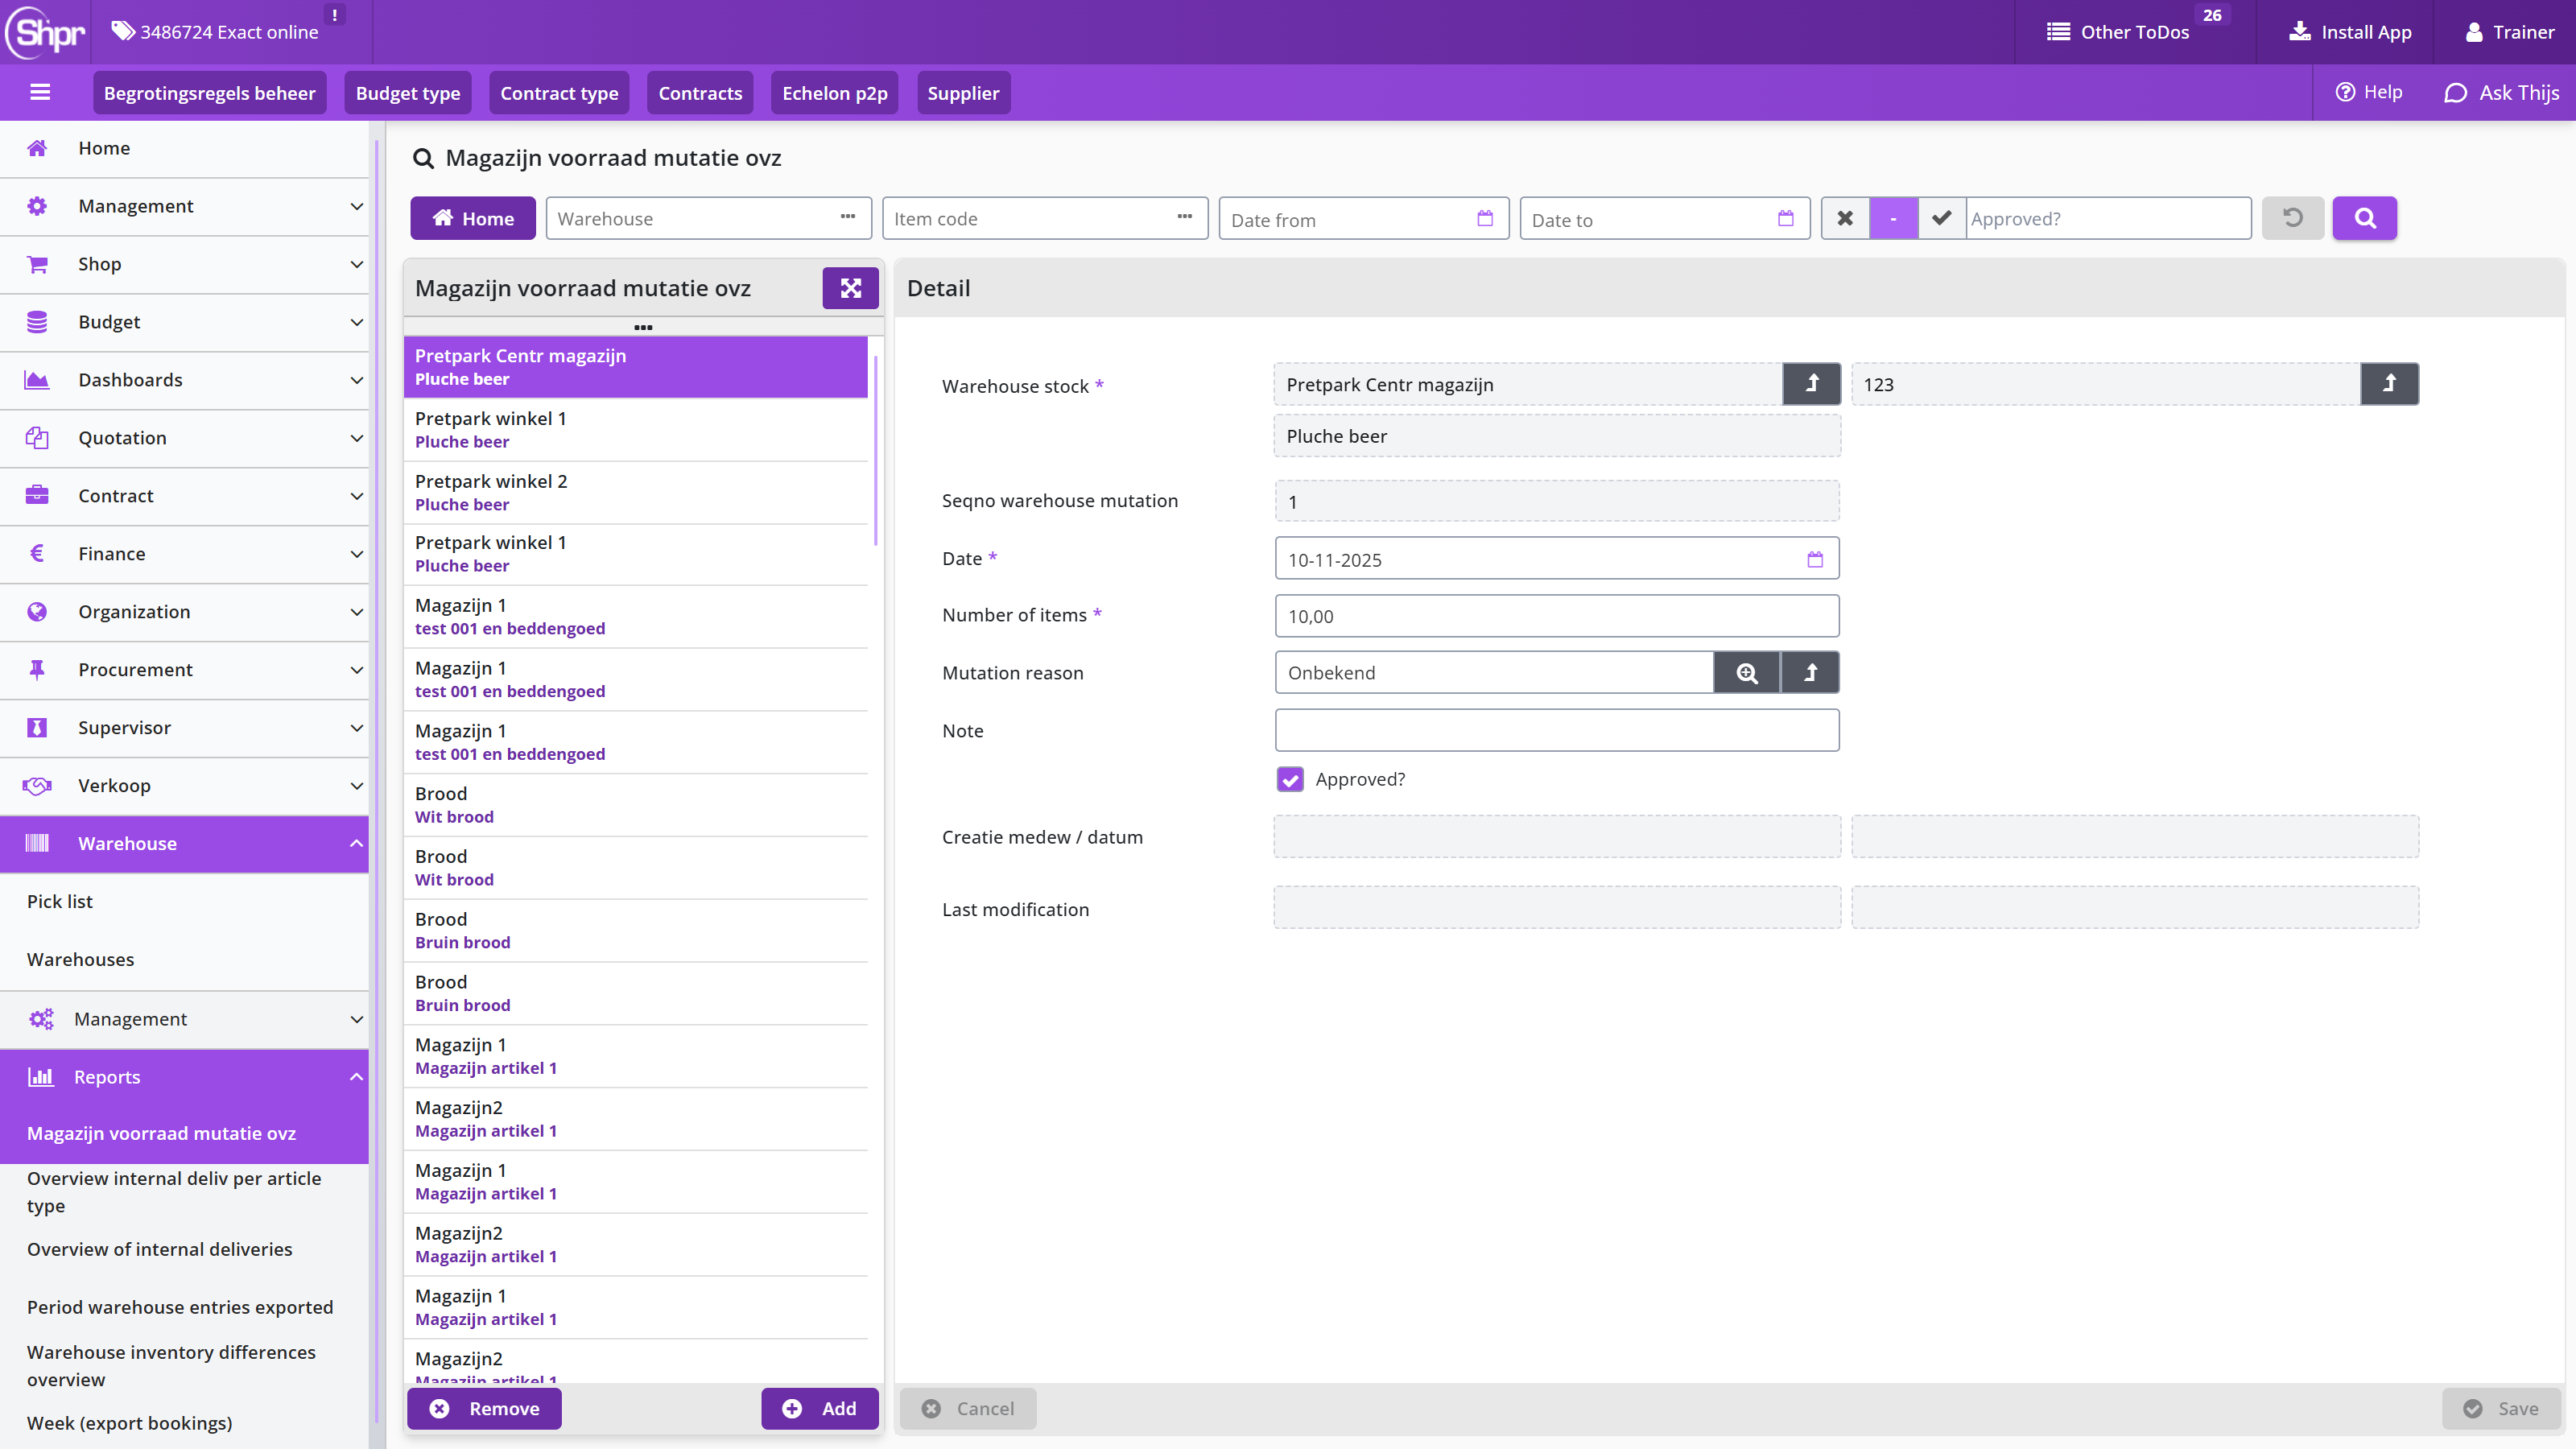This screenshot has width=2576, height=1449.
Task: Click the exclamation alert icon
Action: point(334,15)
